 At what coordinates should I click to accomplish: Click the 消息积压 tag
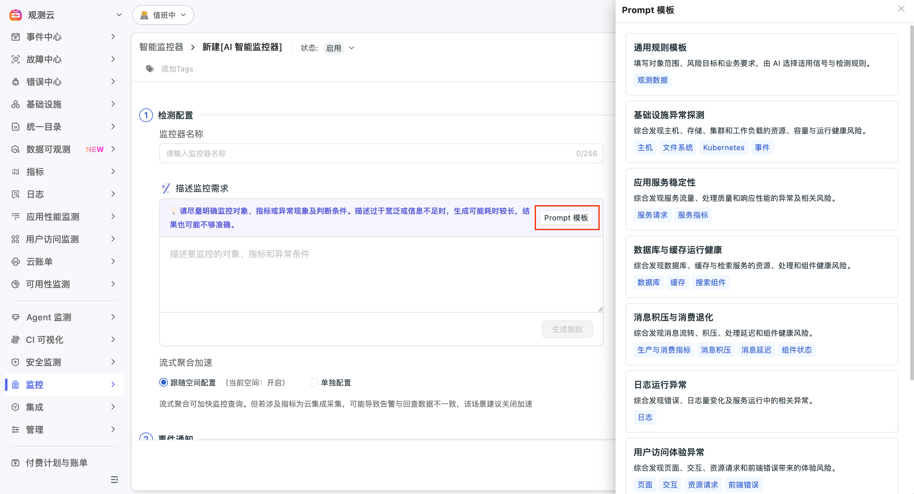pyautogui.click(x=716, y=349)
